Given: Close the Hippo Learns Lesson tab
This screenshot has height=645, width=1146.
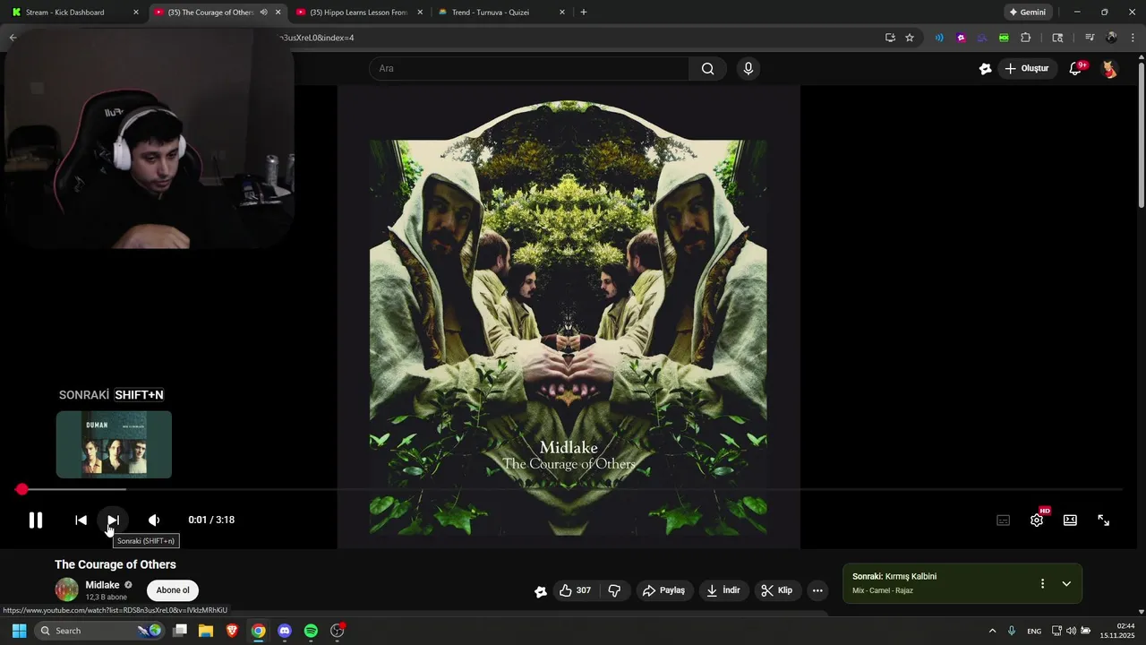Looking at the screenshot, I should (420, 13).
